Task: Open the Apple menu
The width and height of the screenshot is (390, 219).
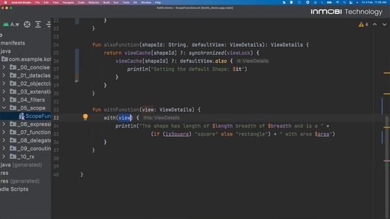Action: point(5,2)
